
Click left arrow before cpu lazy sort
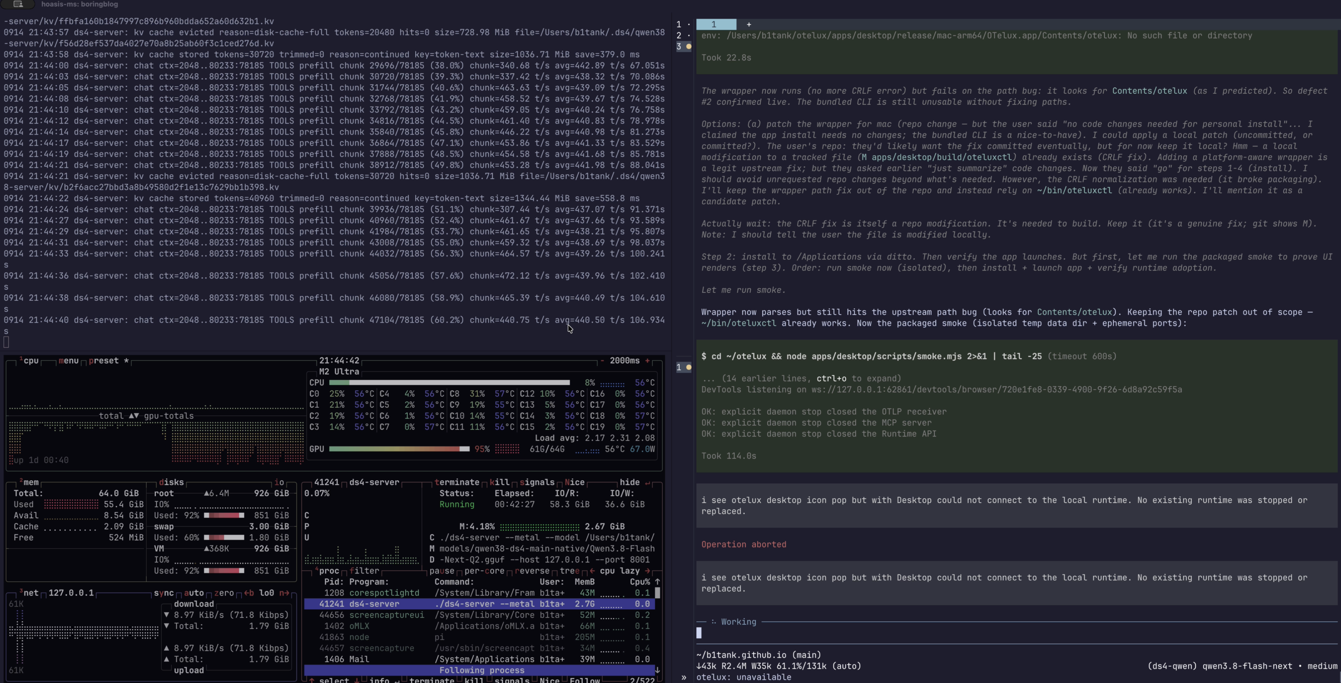[x=592, y=571]
